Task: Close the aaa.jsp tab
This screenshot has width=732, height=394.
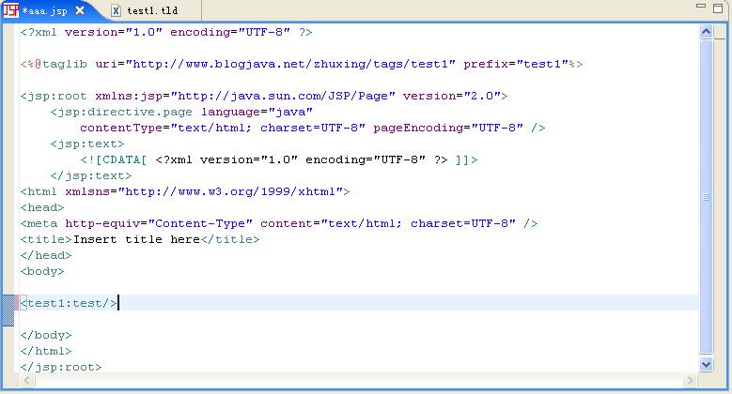Action: coord(80,10)
